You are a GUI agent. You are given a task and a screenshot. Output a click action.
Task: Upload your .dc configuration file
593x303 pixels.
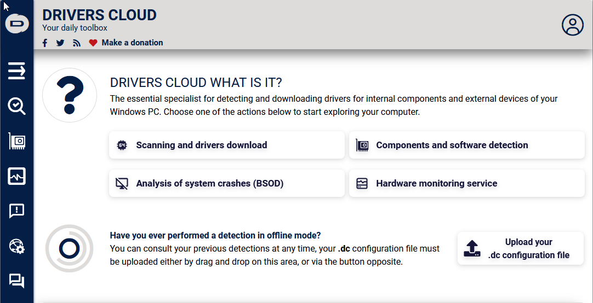point(520,248)
